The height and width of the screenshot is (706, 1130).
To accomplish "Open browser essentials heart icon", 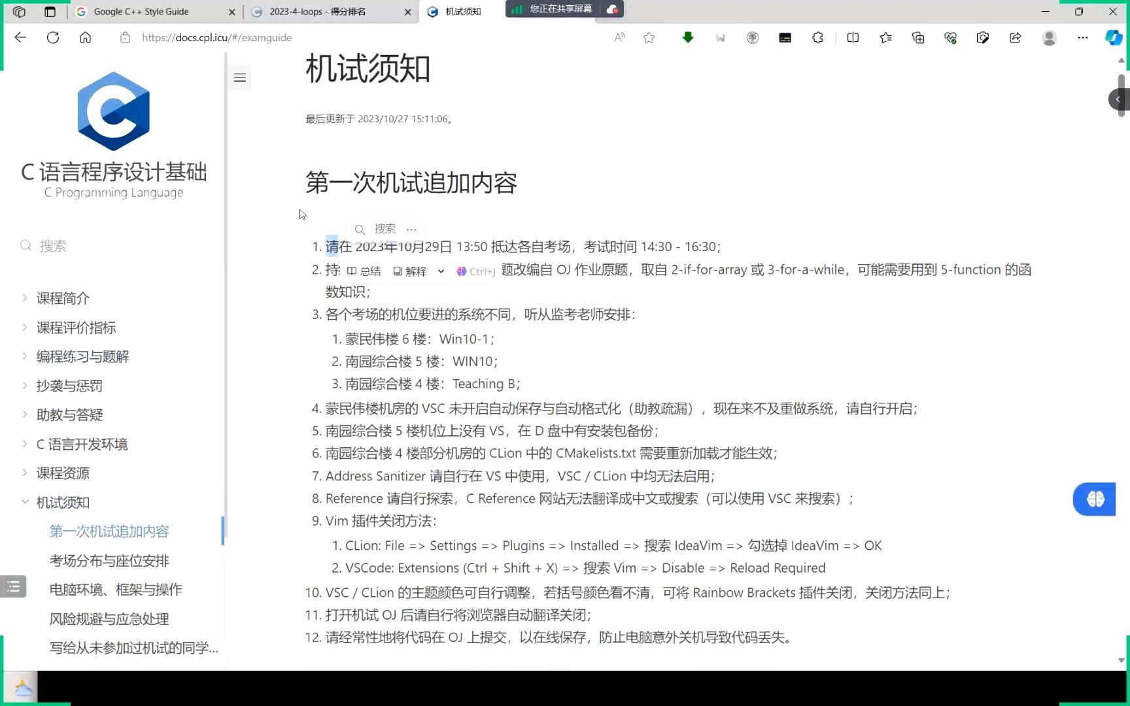I will click(951, 37).
